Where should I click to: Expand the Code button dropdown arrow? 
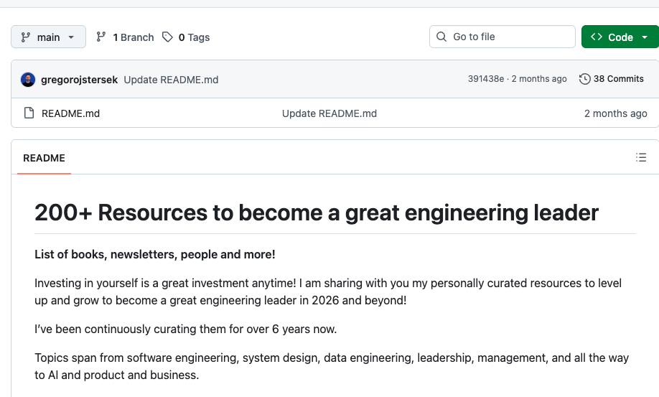click(x=645, y=37)
